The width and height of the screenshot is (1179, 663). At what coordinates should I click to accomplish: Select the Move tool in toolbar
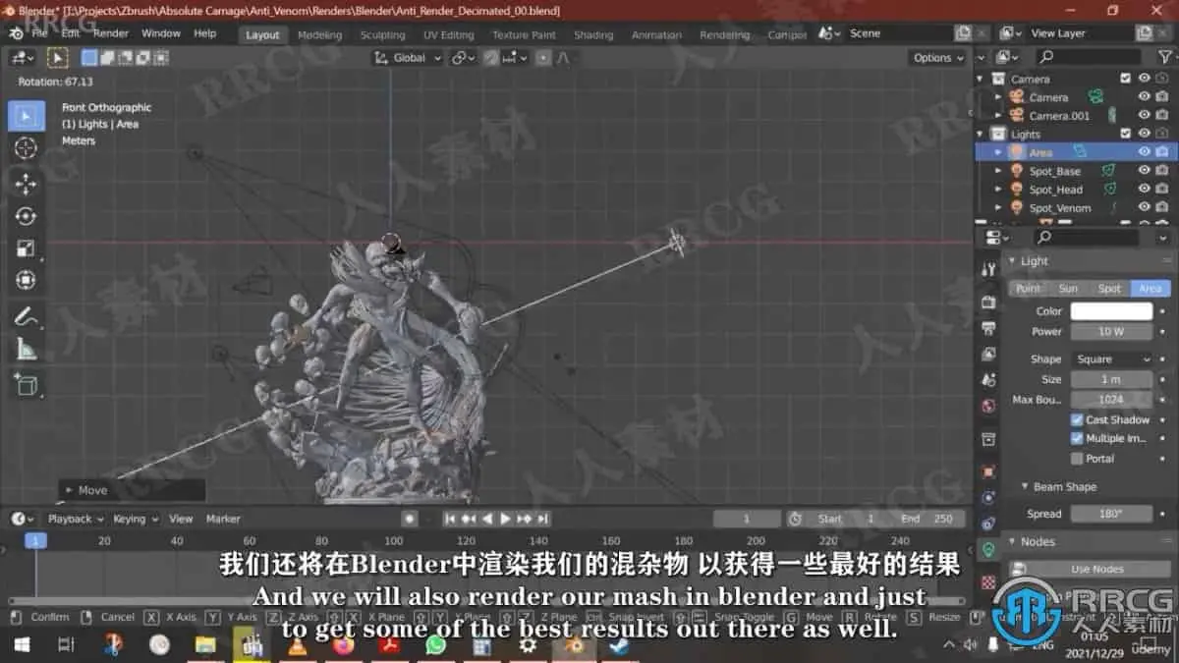pyautogui.click(x=26, y=184)
